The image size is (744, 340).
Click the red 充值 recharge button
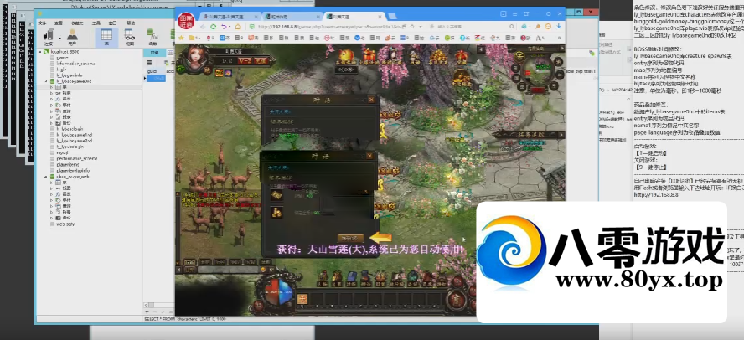(x=261, y=60)
